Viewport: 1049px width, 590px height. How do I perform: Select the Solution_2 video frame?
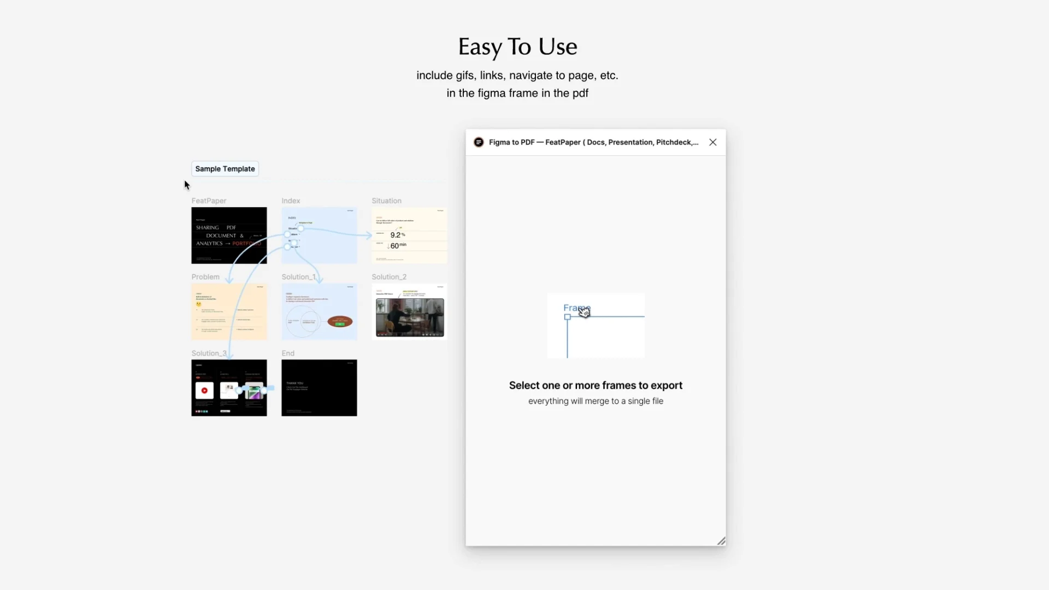coord(409,311)
